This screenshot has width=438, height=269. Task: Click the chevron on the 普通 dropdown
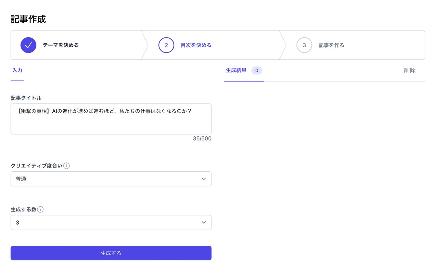pyautogui.click(x=204, y=179)
